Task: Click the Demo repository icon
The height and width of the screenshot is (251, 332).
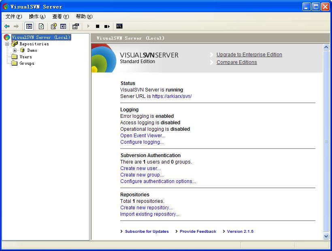Action: click(x=22, y=50)
